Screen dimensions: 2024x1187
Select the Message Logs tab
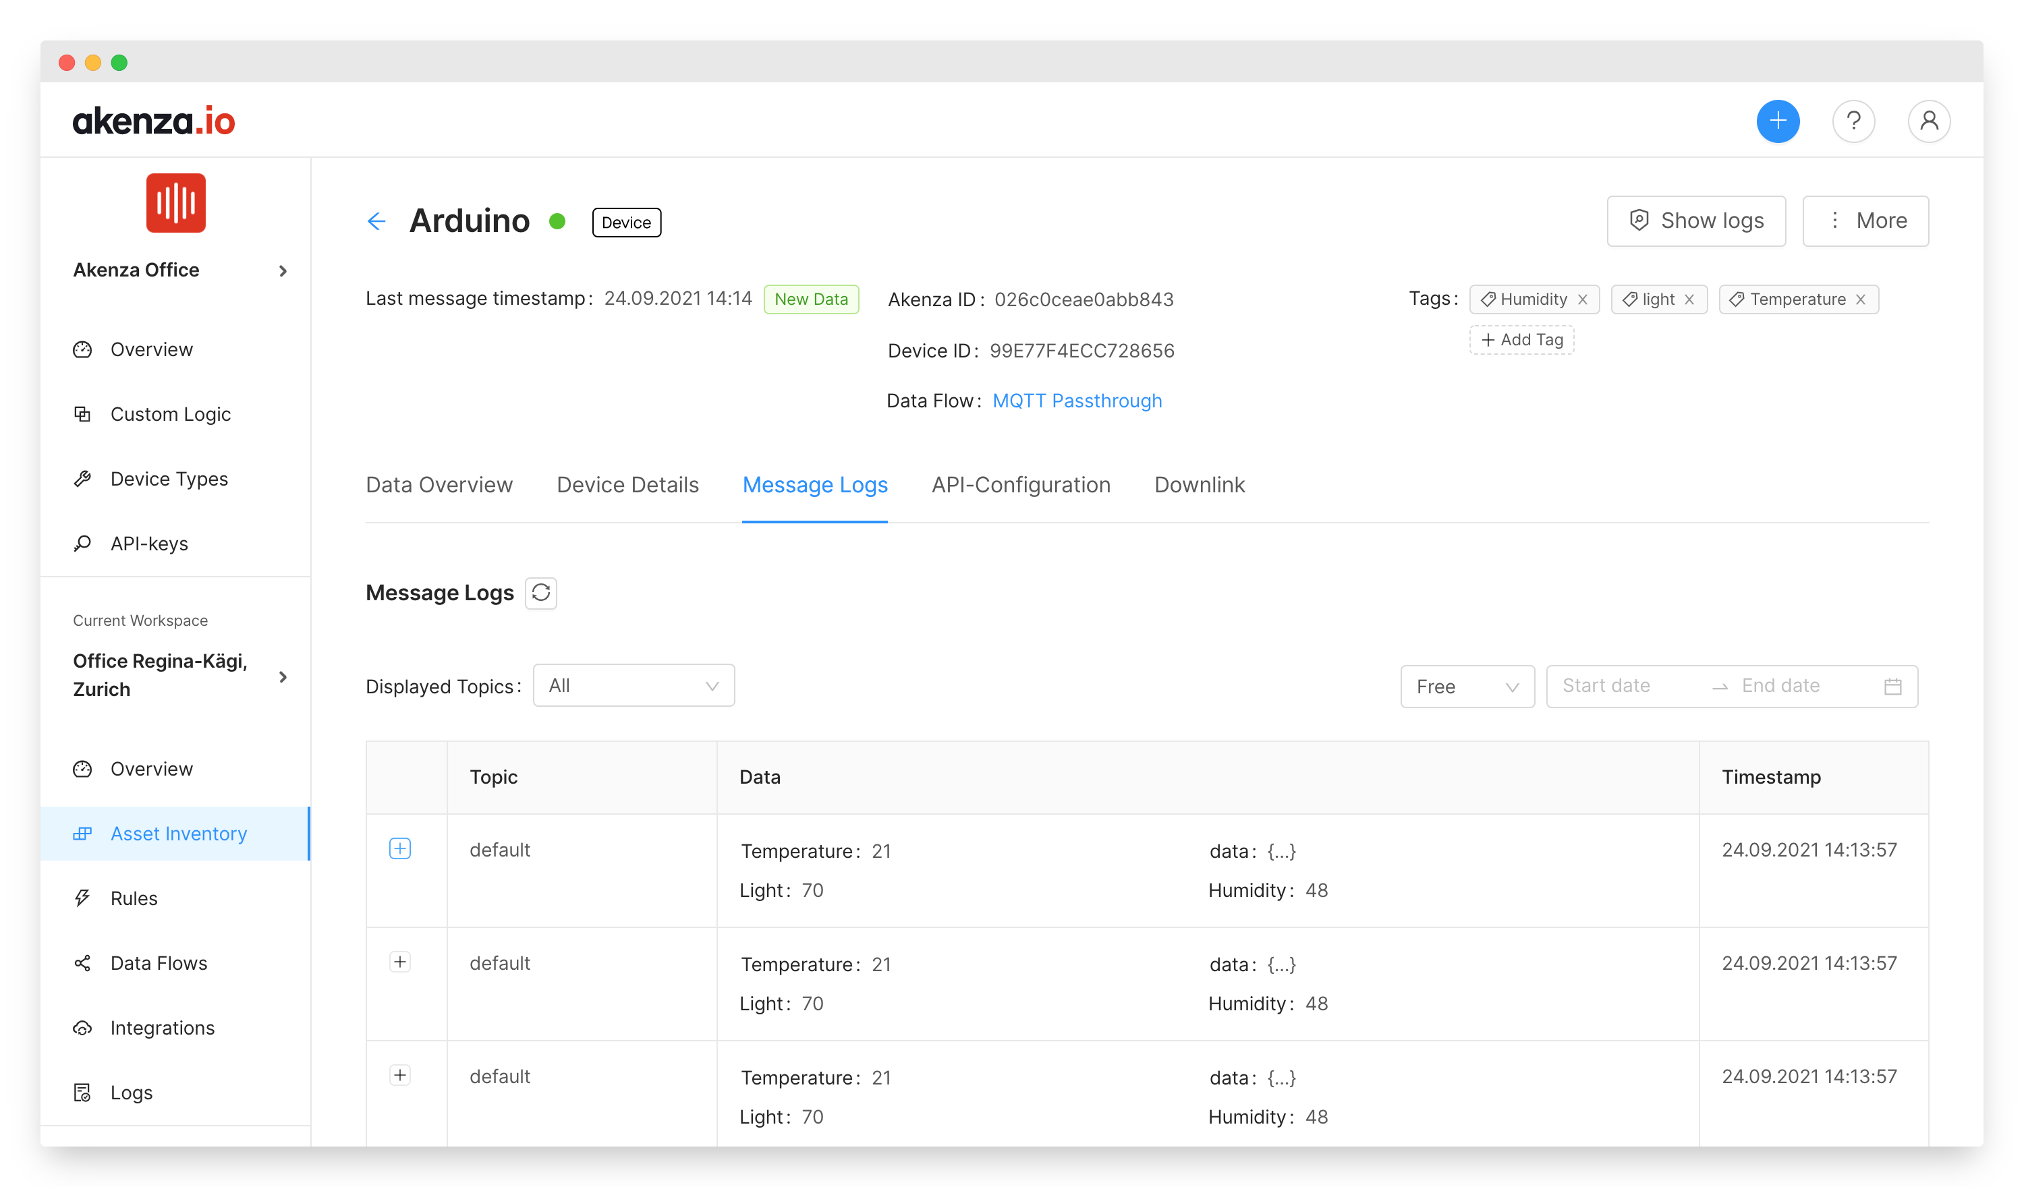(x=814, y=484)
